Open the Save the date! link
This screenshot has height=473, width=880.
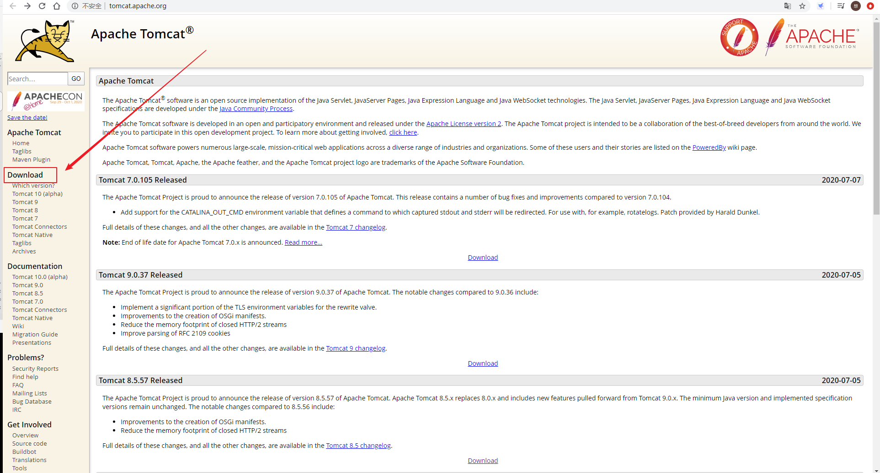[27, 117]
